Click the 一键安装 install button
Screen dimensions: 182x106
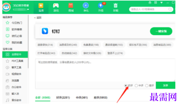pyautogui.click(x=161, y=31)
